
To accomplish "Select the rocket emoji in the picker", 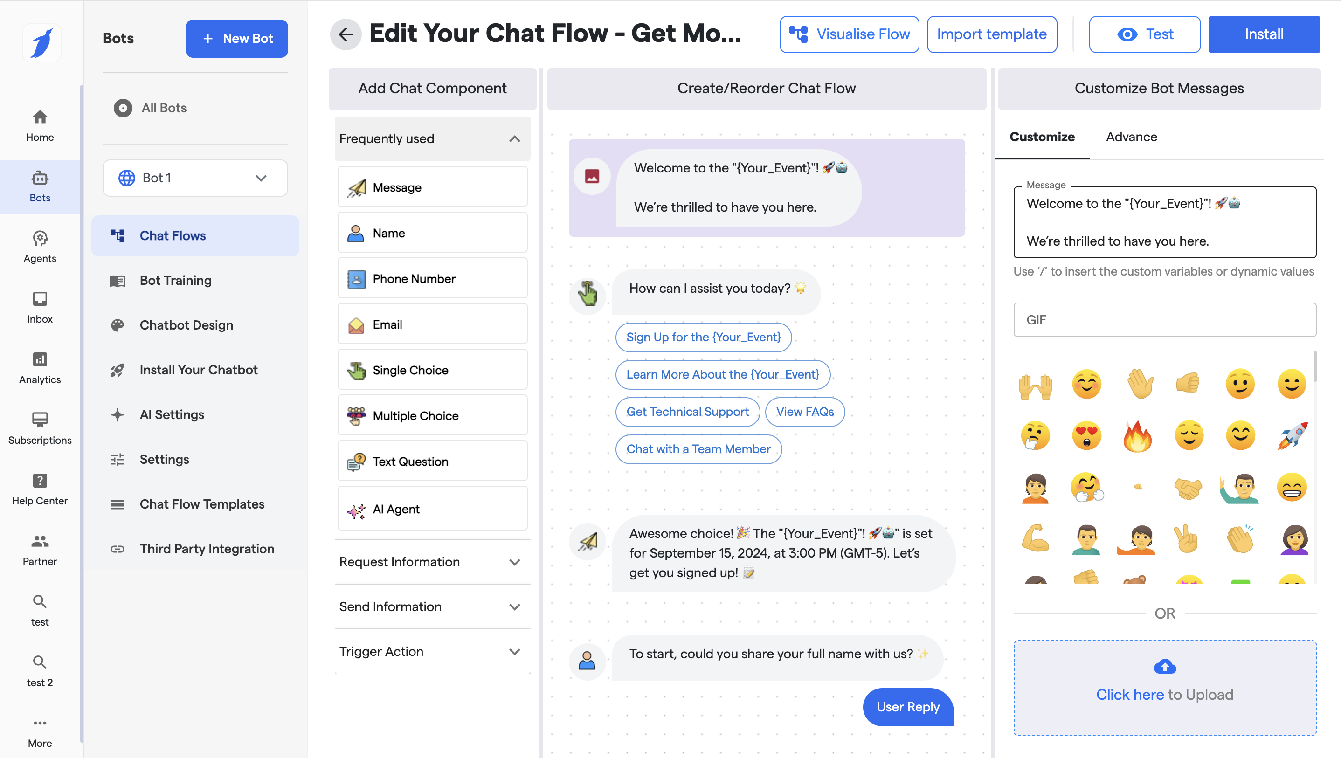I will [1292, 436].
